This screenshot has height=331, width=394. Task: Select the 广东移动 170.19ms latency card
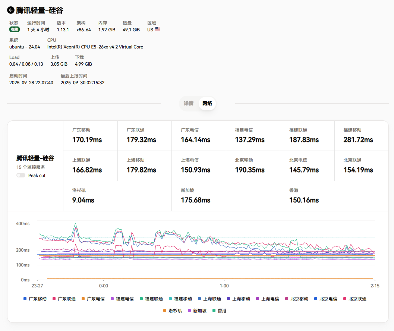coord(90,136)
